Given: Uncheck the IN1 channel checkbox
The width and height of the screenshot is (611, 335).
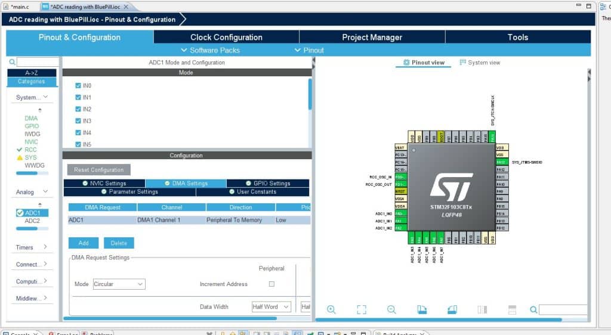Looking at the screenshot, I should 78,97.
